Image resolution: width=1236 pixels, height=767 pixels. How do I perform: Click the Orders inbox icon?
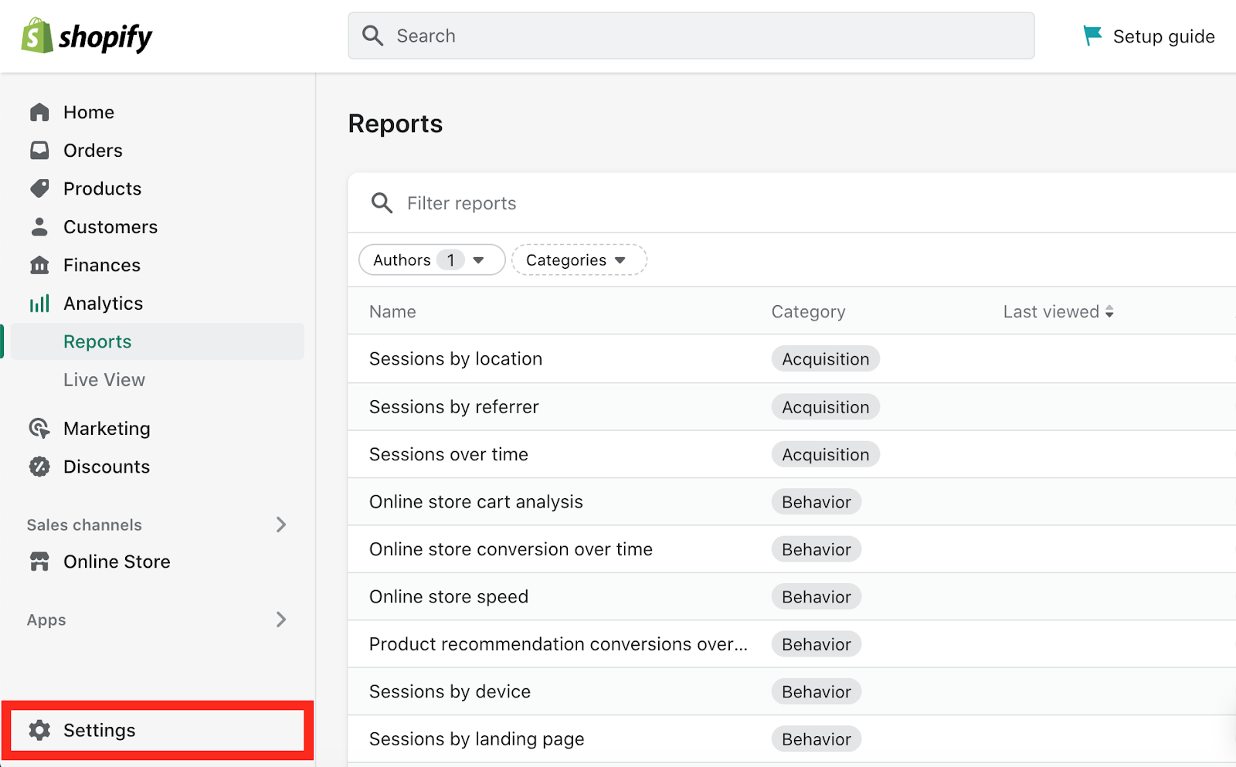tap(39, 150)
